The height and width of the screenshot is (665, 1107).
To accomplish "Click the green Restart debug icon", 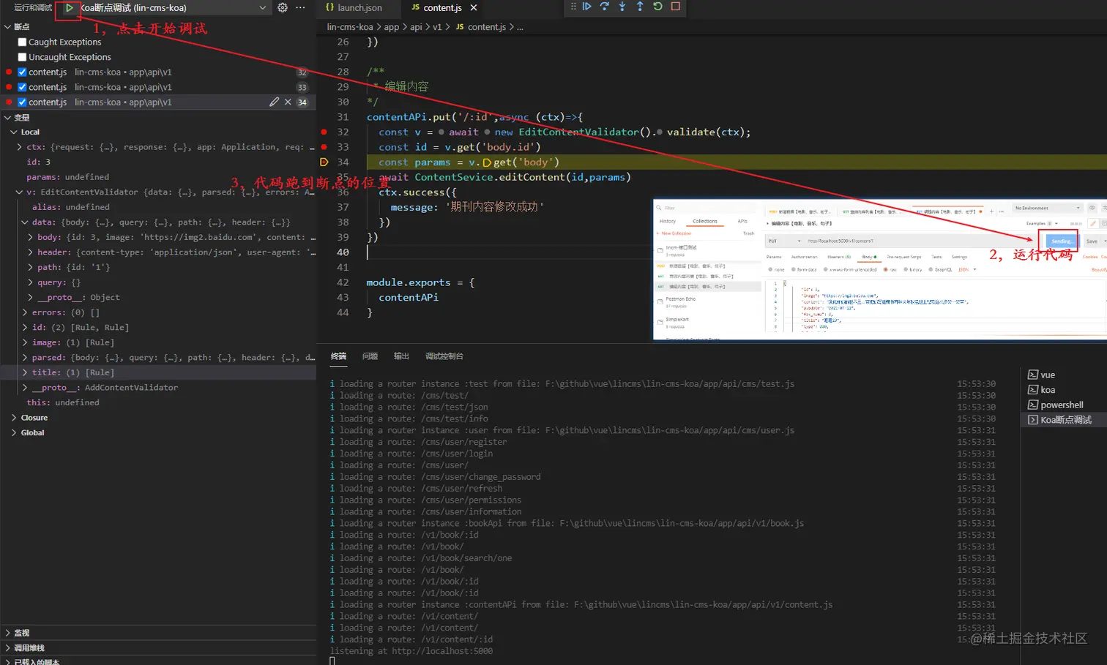I will [x=657, y=7].
